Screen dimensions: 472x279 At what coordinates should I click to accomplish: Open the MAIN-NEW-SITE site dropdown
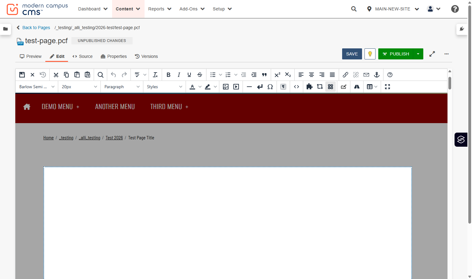[x=393, y=9]
